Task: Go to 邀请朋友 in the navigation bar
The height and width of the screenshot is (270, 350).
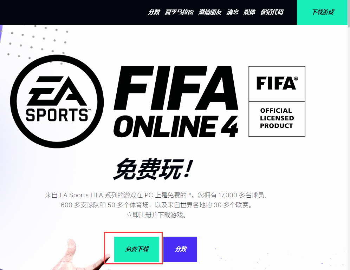Action: [210, 12]
